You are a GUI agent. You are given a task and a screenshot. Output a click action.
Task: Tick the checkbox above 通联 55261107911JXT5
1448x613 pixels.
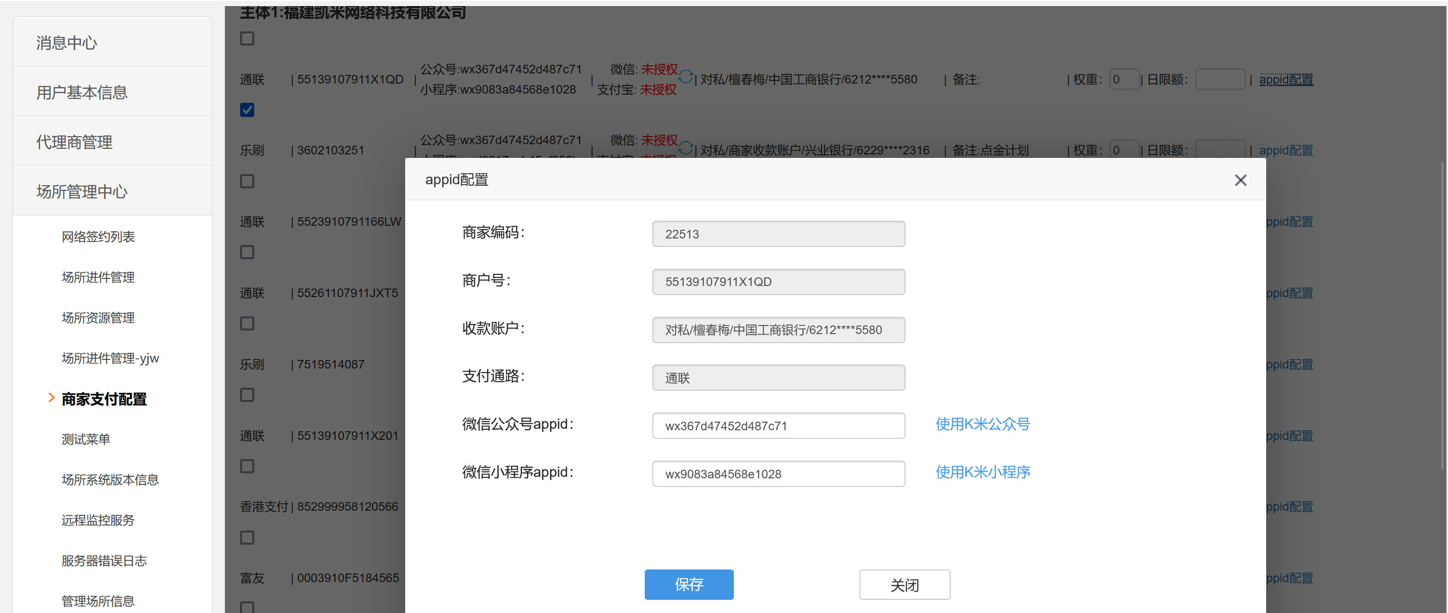(x=247, y=252)
